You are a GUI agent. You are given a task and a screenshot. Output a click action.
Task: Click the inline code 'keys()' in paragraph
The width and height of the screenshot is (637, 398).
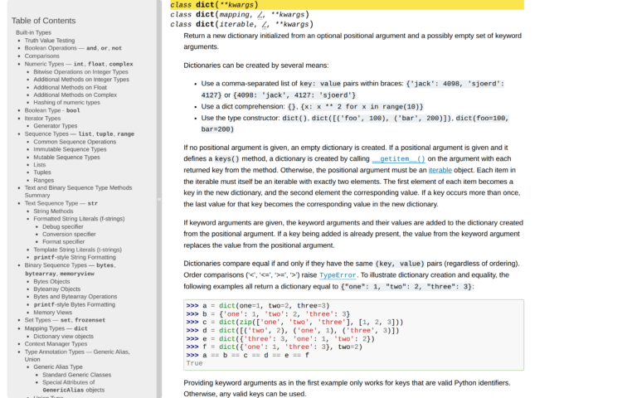pos(226,159)
